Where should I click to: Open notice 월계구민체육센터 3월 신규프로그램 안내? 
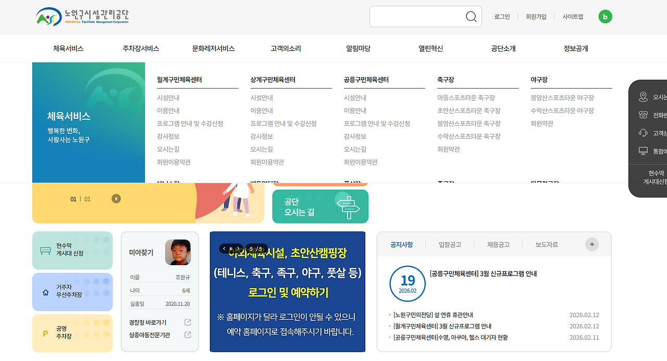tap(442, 326)
